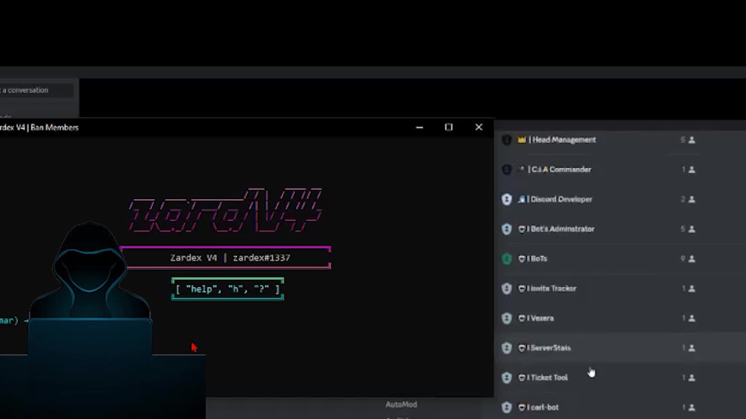
Task: Open the C.I.A Commander role
Action: click(559, 169)
